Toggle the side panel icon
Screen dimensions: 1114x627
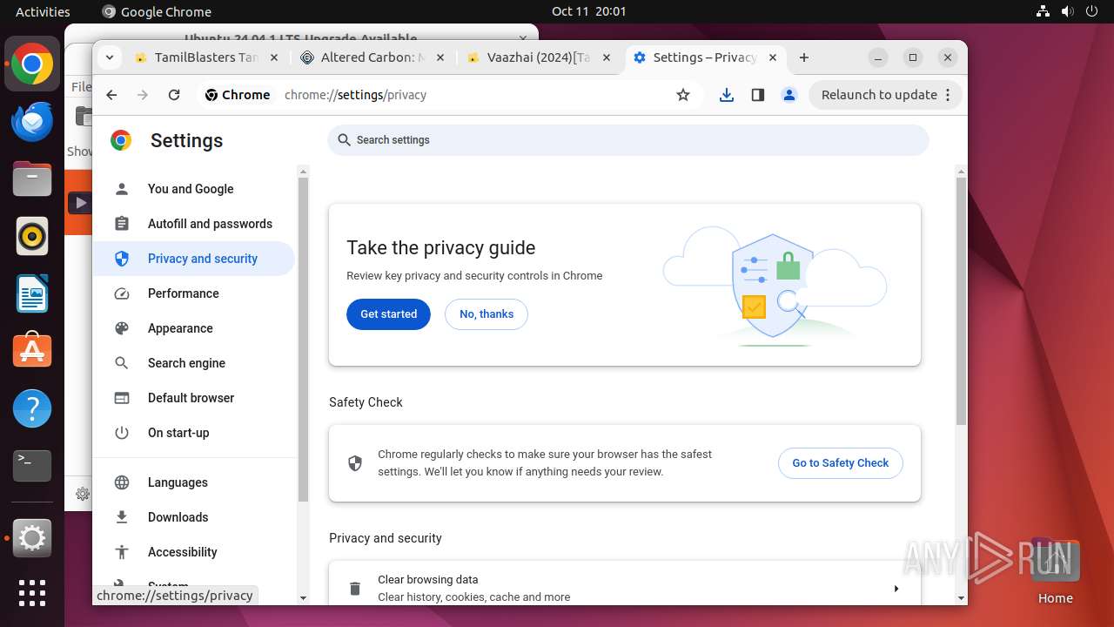click(x=758, y=95)
